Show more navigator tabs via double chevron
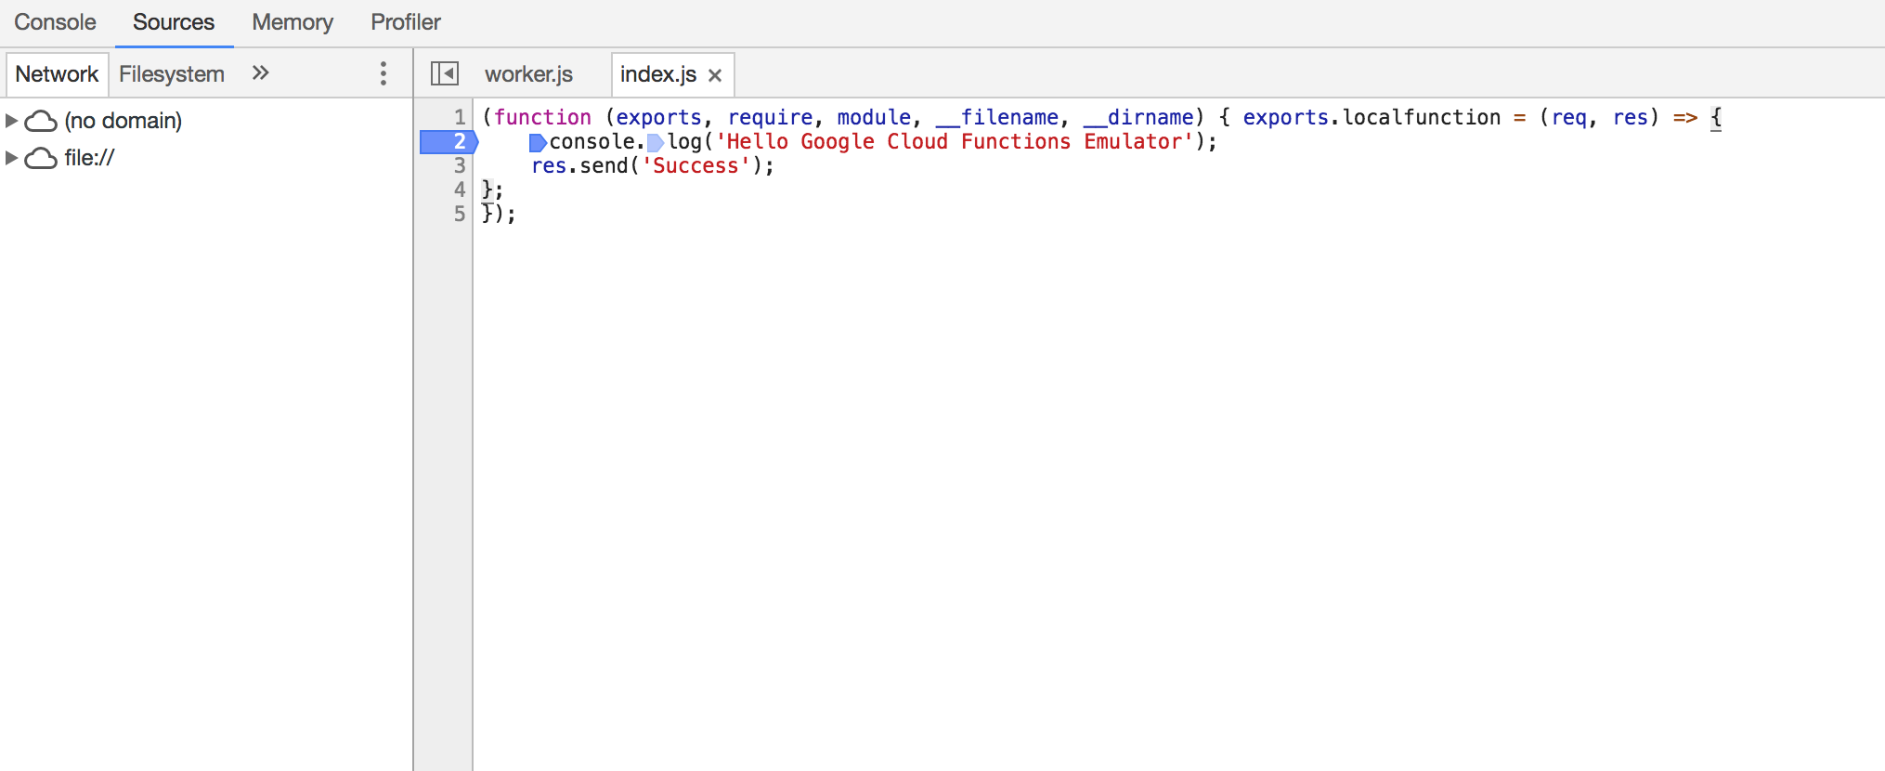The image size is (1885, 771). 261,72
